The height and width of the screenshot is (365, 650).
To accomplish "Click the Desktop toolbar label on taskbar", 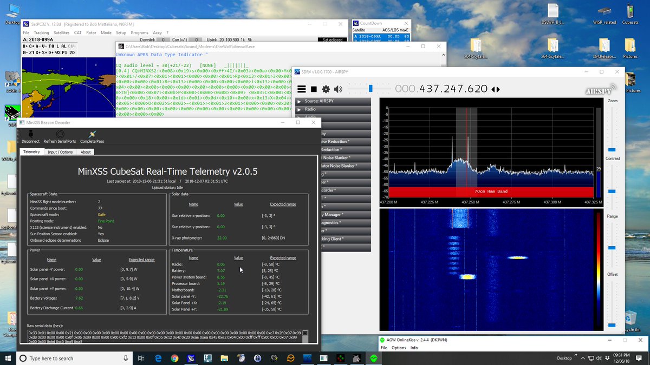I will click(x=564, y=358).
